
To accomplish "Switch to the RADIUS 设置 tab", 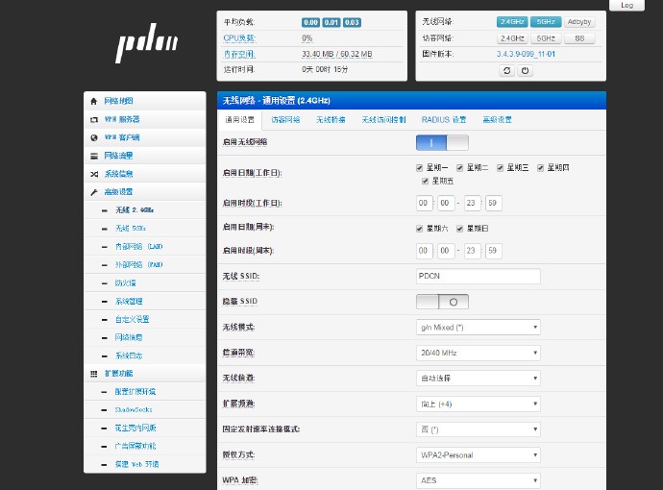I will point(444,120).
